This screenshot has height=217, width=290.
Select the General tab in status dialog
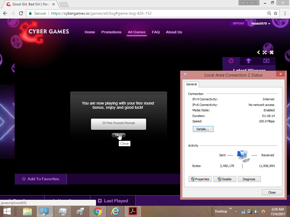(191, 84)
